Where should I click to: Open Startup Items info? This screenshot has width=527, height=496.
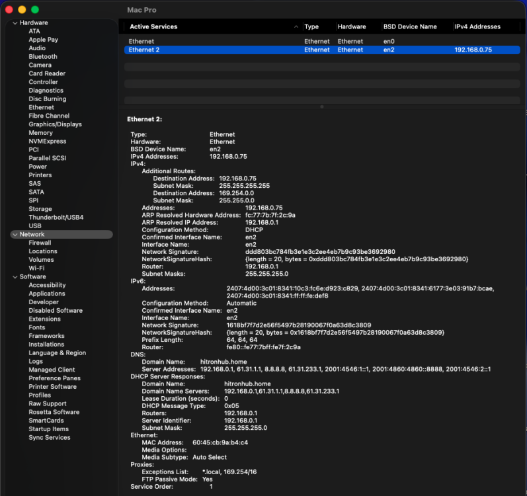point(48,429)
